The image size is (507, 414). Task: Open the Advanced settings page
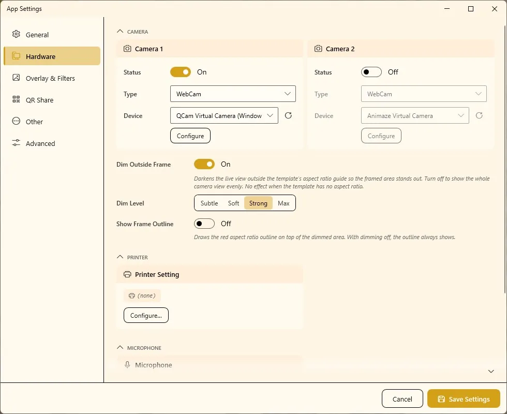52,143
